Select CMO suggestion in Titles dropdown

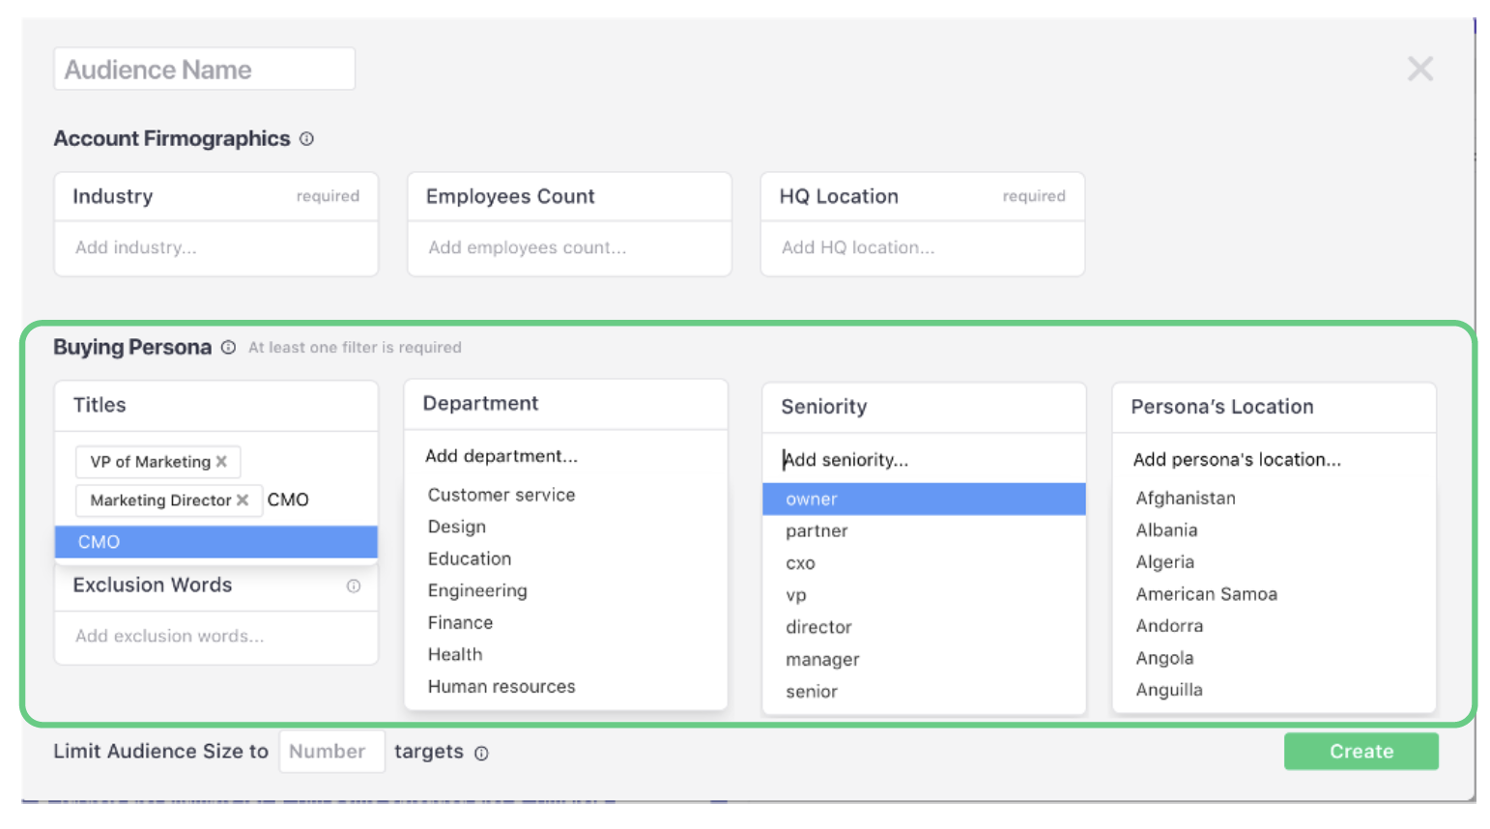(215, 542)
